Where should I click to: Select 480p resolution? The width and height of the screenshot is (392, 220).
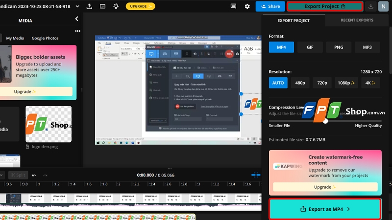(x=300, y=83)
